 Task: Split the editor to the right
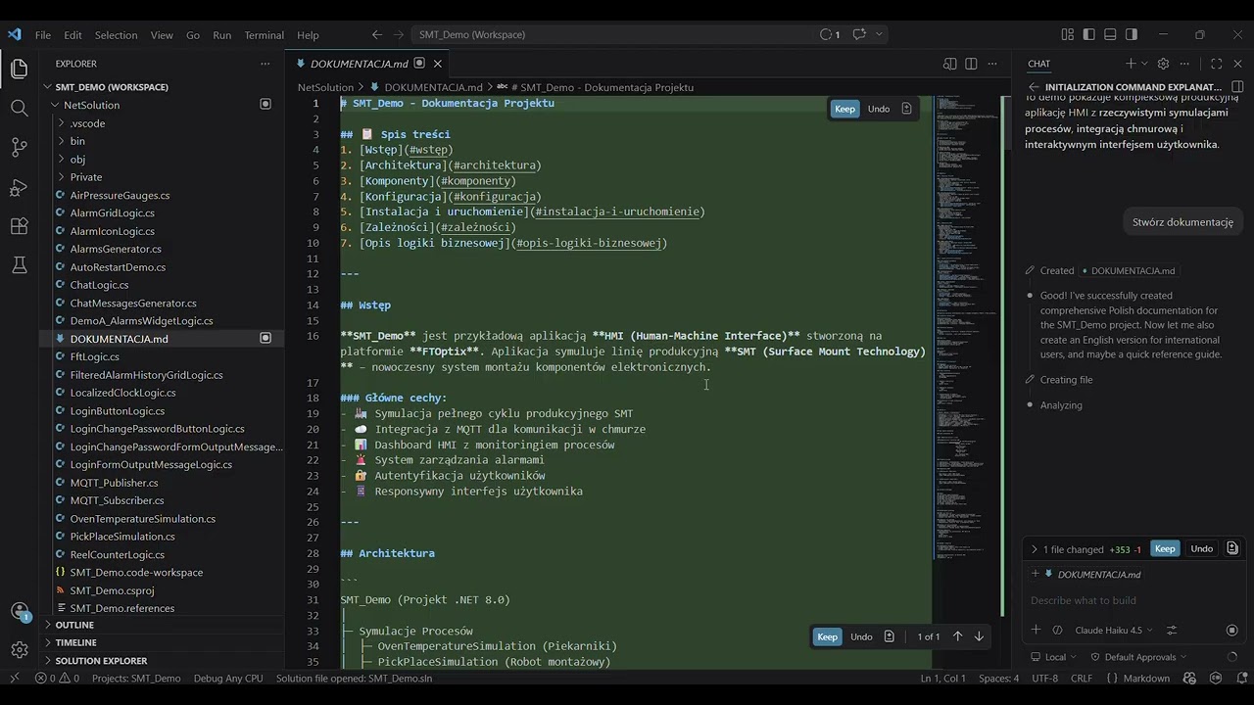[x=971, y=64]
